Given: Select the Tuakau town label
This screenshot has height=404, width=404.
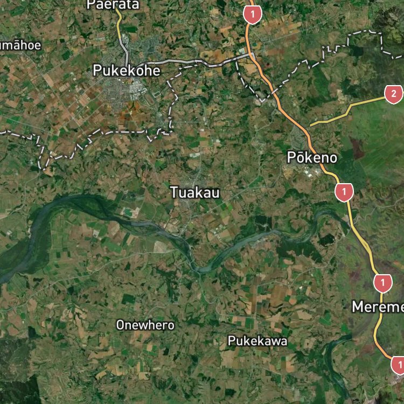Looking at the screenshot, I should click(x=195, y=192).
